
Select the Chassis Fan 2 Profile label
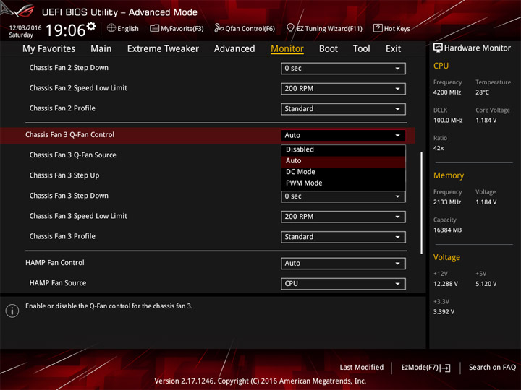click(62, 108)
